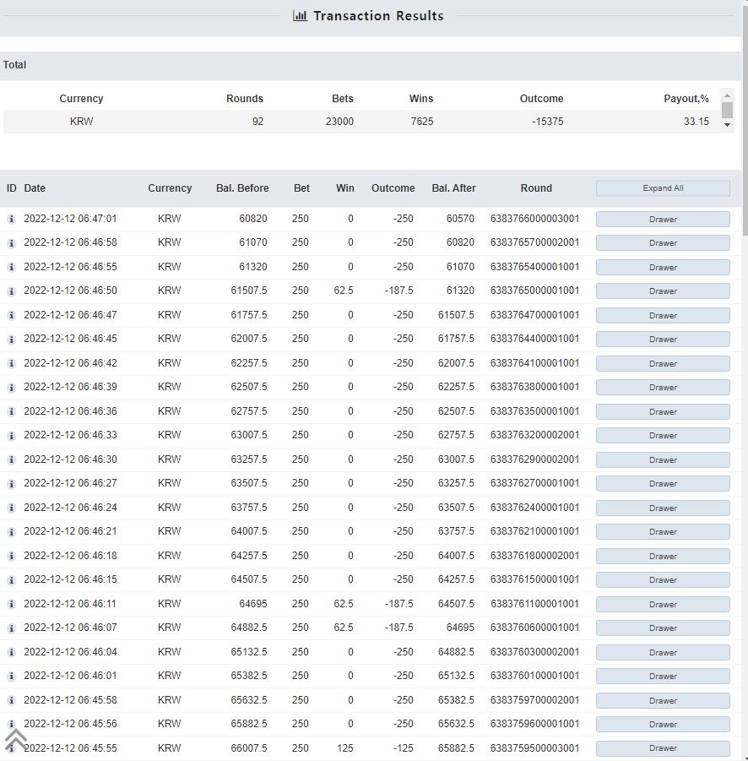Screen dimensions: 748x761
Task: Open Drawer for round 6383763800001001
Action: [663, 388]
